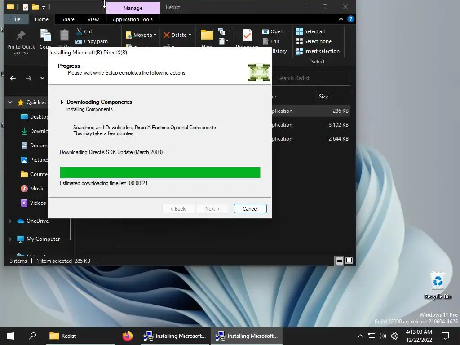Image resolution: width=460 pixels, height=345 pixels.
Task: Expand the My Computer tree node
Action: coord(10,239)
